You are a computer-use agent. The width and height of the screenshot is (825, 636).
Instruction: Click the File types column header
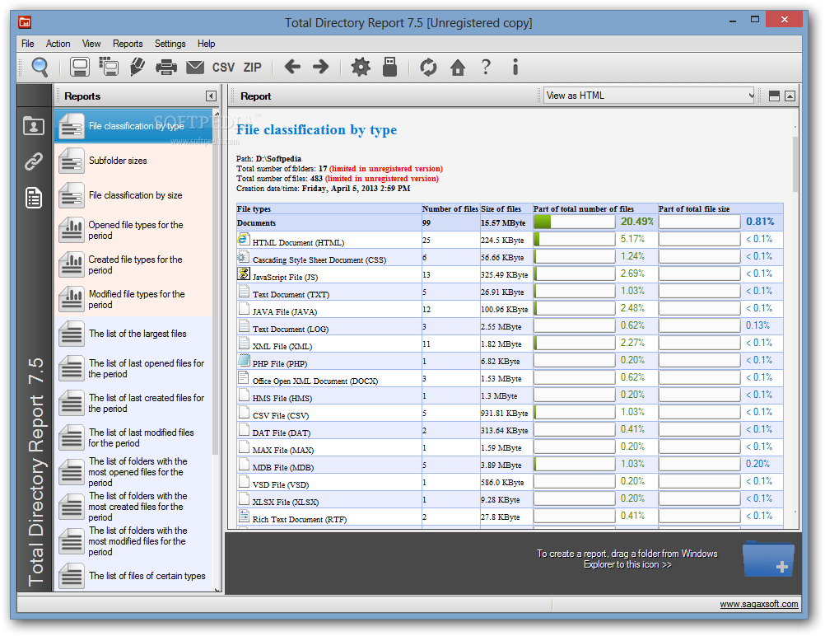tap(329, 208)
